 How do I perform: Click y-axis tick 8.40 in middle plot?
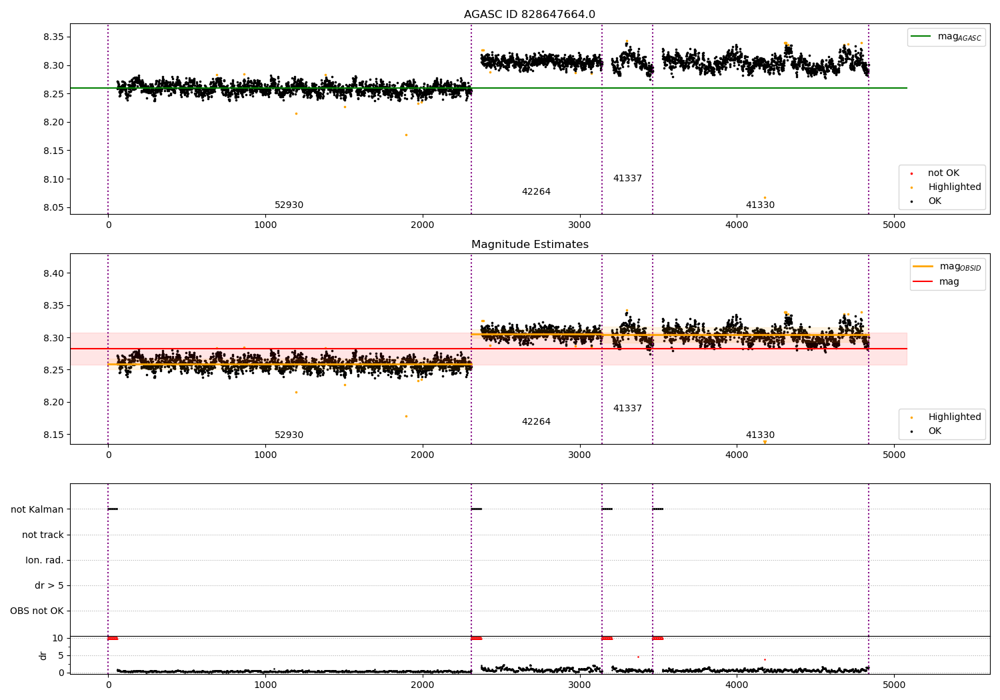pos(53,274)
